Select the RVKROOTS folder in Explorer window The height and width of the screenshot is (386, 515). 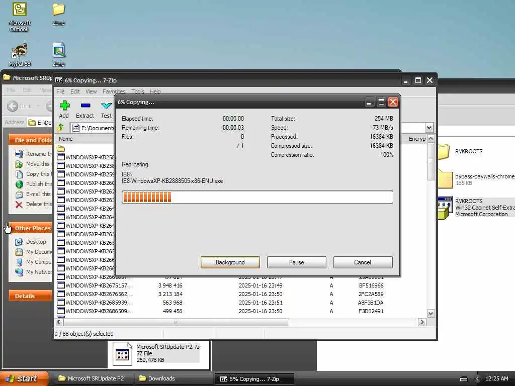pyautogui.click(x=444, y=152)
